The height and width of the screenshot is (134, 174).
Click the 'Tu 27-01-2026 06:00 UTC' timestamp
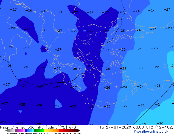[126, 127]
